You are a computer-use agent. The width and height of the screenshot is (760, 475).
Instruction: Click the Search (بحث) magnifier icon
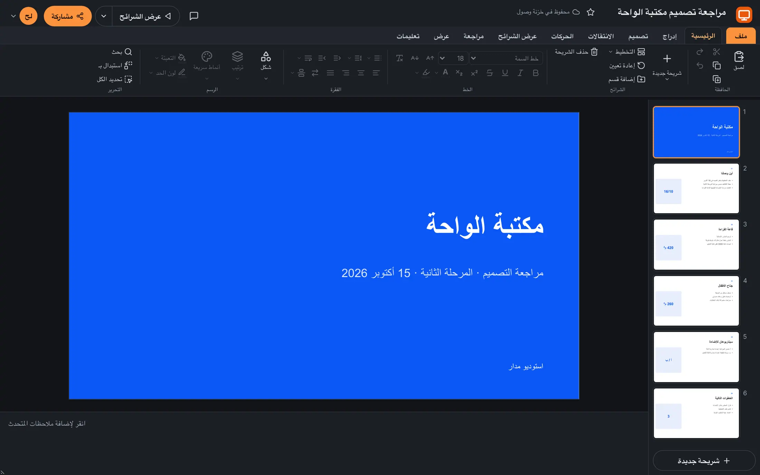coord(128,52)
